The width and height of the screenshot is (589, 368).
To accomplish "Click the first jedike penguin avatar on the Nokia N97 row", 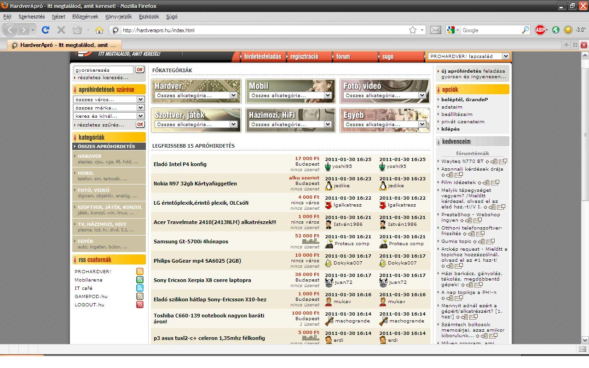I will click(x=329, y=186).
